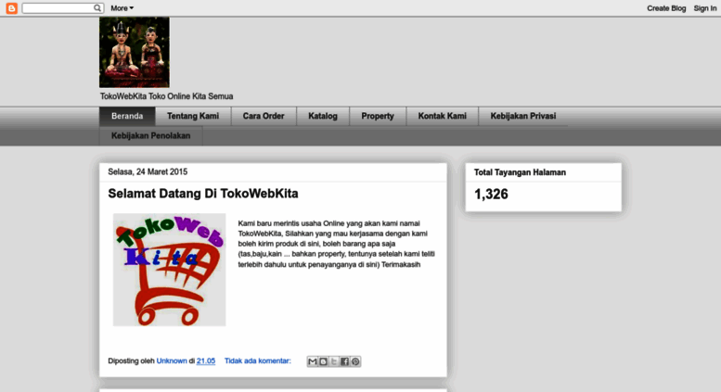Screen dimensions: 721x392
Task: Expand the More dropdown menu
Action: point(122,8)
